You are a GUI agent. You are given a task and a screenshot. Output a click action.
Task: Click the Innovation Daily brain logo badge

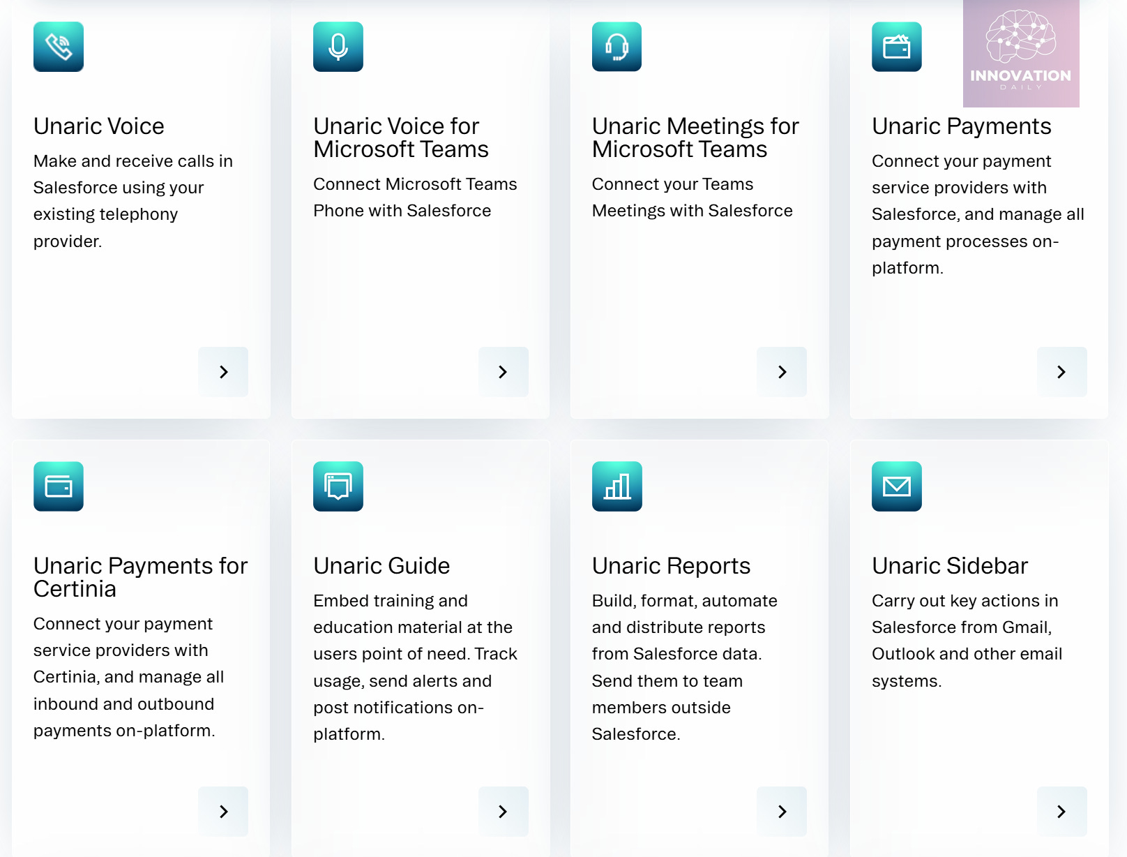[x=1021, y=54]
